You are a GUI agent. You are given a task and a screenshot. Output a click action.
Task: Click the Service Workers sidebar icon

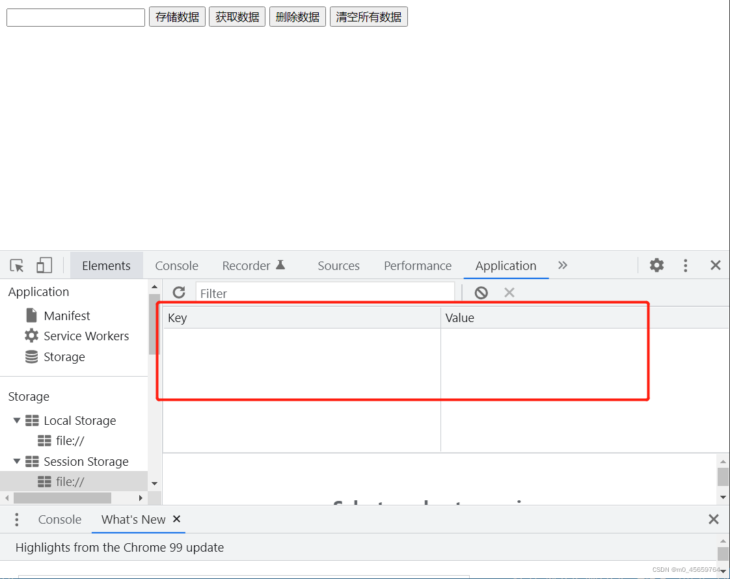pos(31,336)
